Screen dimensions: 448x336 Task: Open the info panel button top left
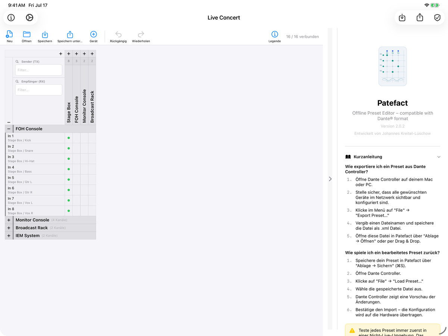pyautogui.click(x=11, y=18)
